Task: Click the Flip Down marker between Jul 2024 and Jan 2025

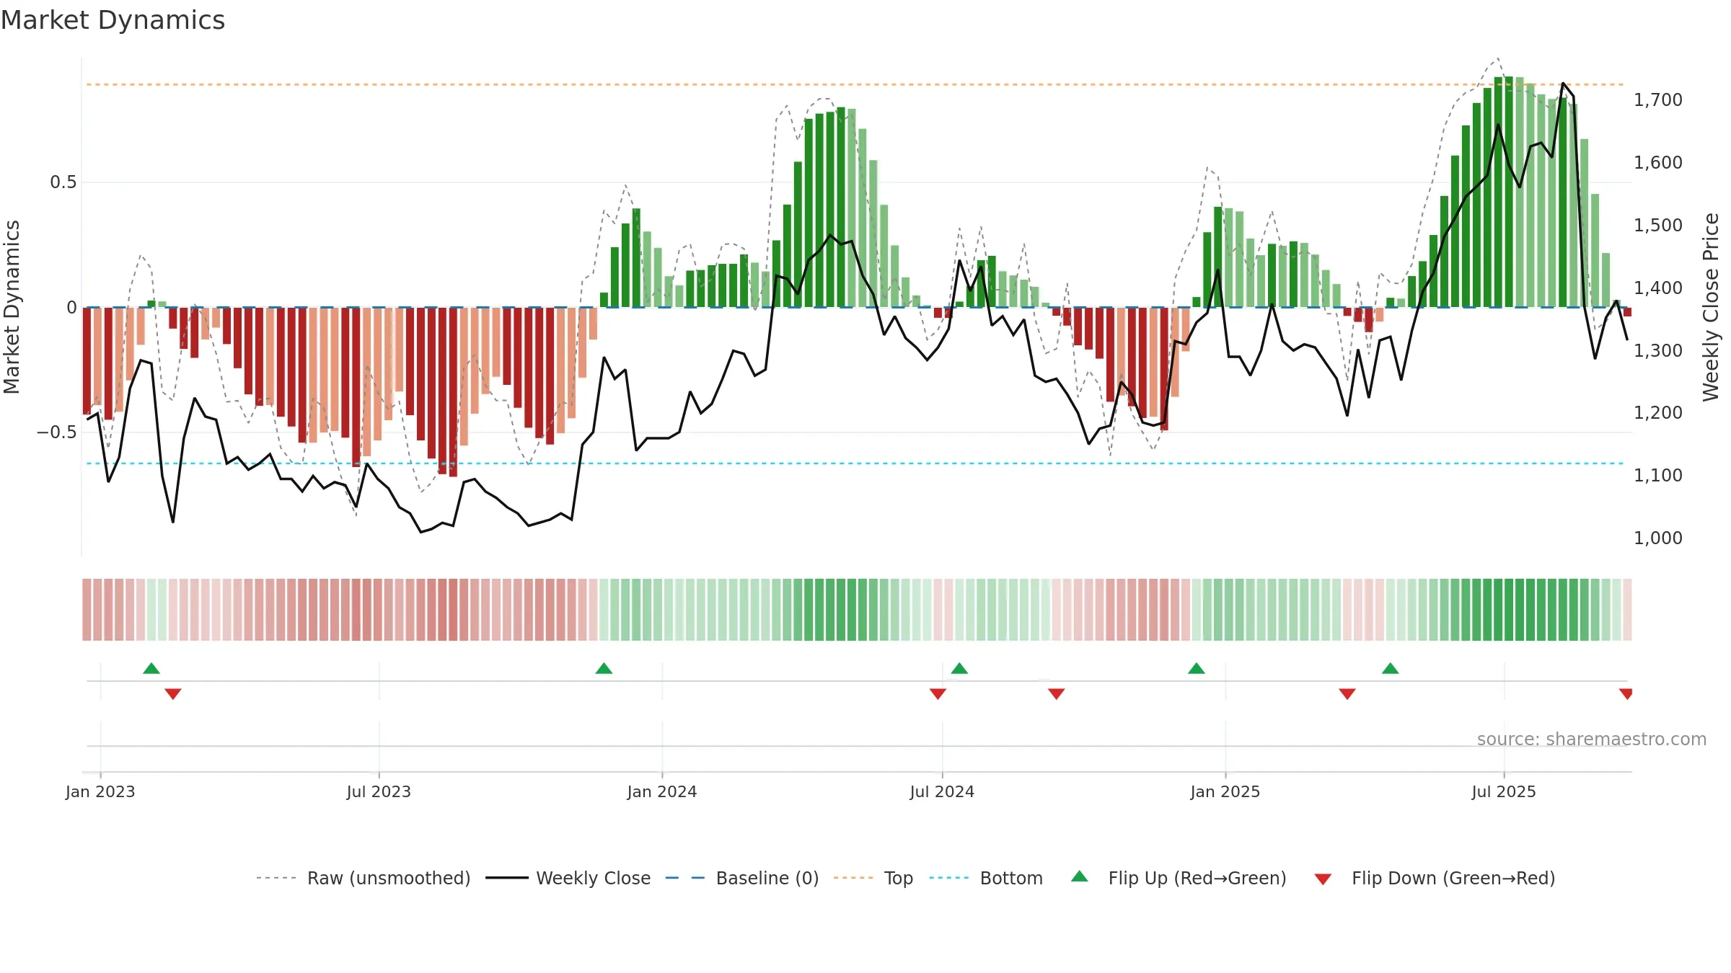Action: click(x=1057, y=693)
